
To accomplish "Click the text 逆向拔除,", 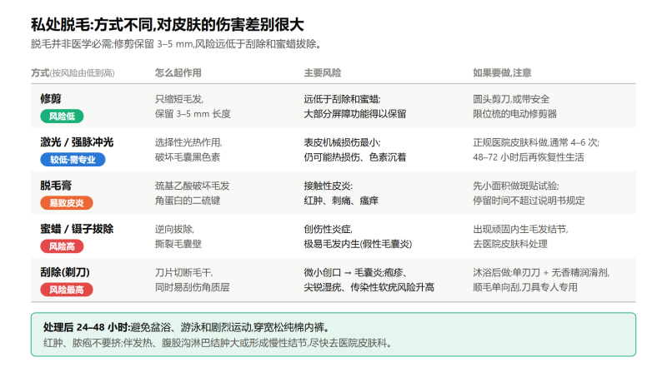I will point(174,230).
